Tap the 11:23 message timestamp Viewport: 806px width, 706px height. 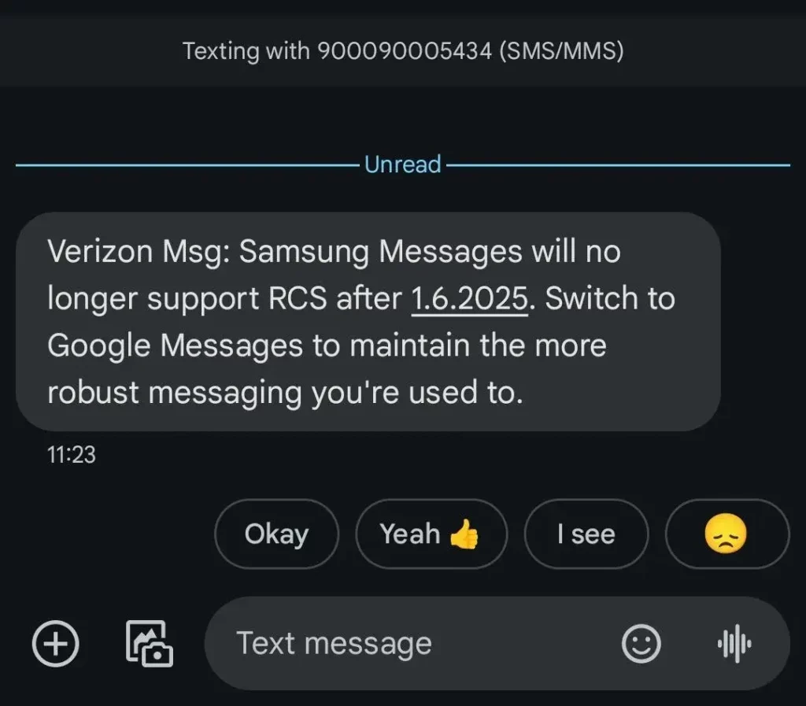[x=72, y=455]
